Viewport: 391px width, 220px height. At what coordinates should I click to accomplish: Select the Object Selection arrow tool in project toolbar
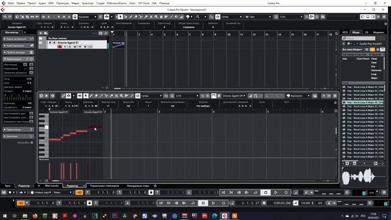click(x=120, y=16)
